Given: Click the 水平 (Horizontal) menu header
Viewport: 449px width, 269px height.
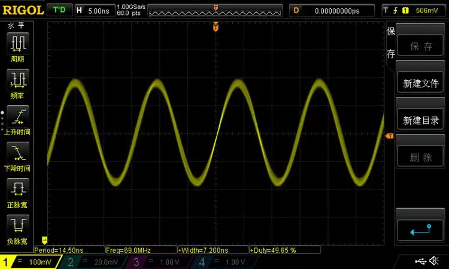Looking at the screenshot, I should 16,26.
